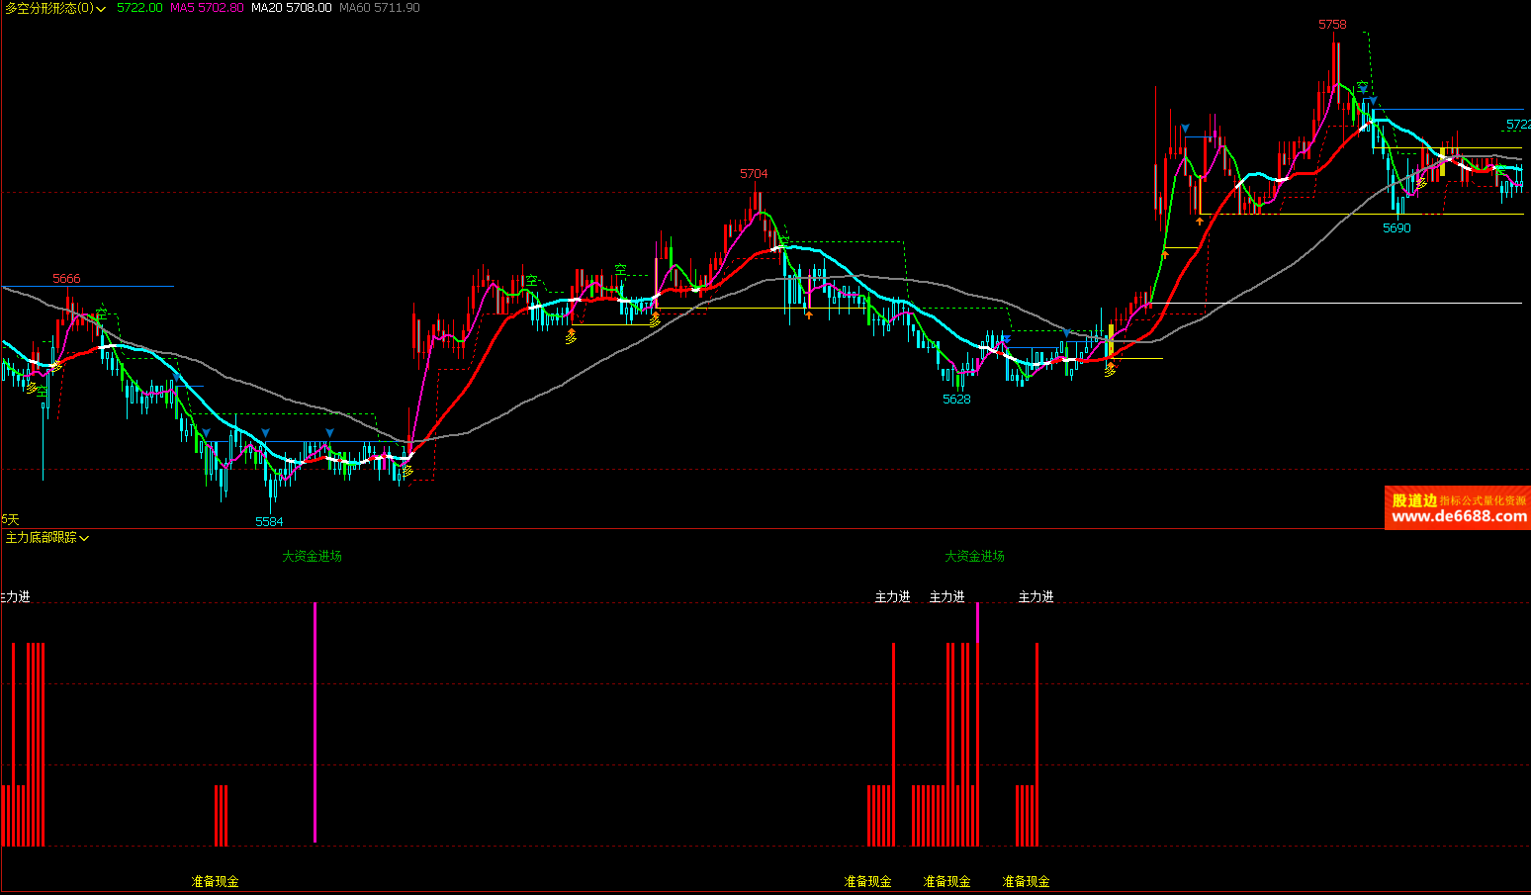Click the right-side 大资金进场 signal label
1531x895 pixels.
pos(974,557)
